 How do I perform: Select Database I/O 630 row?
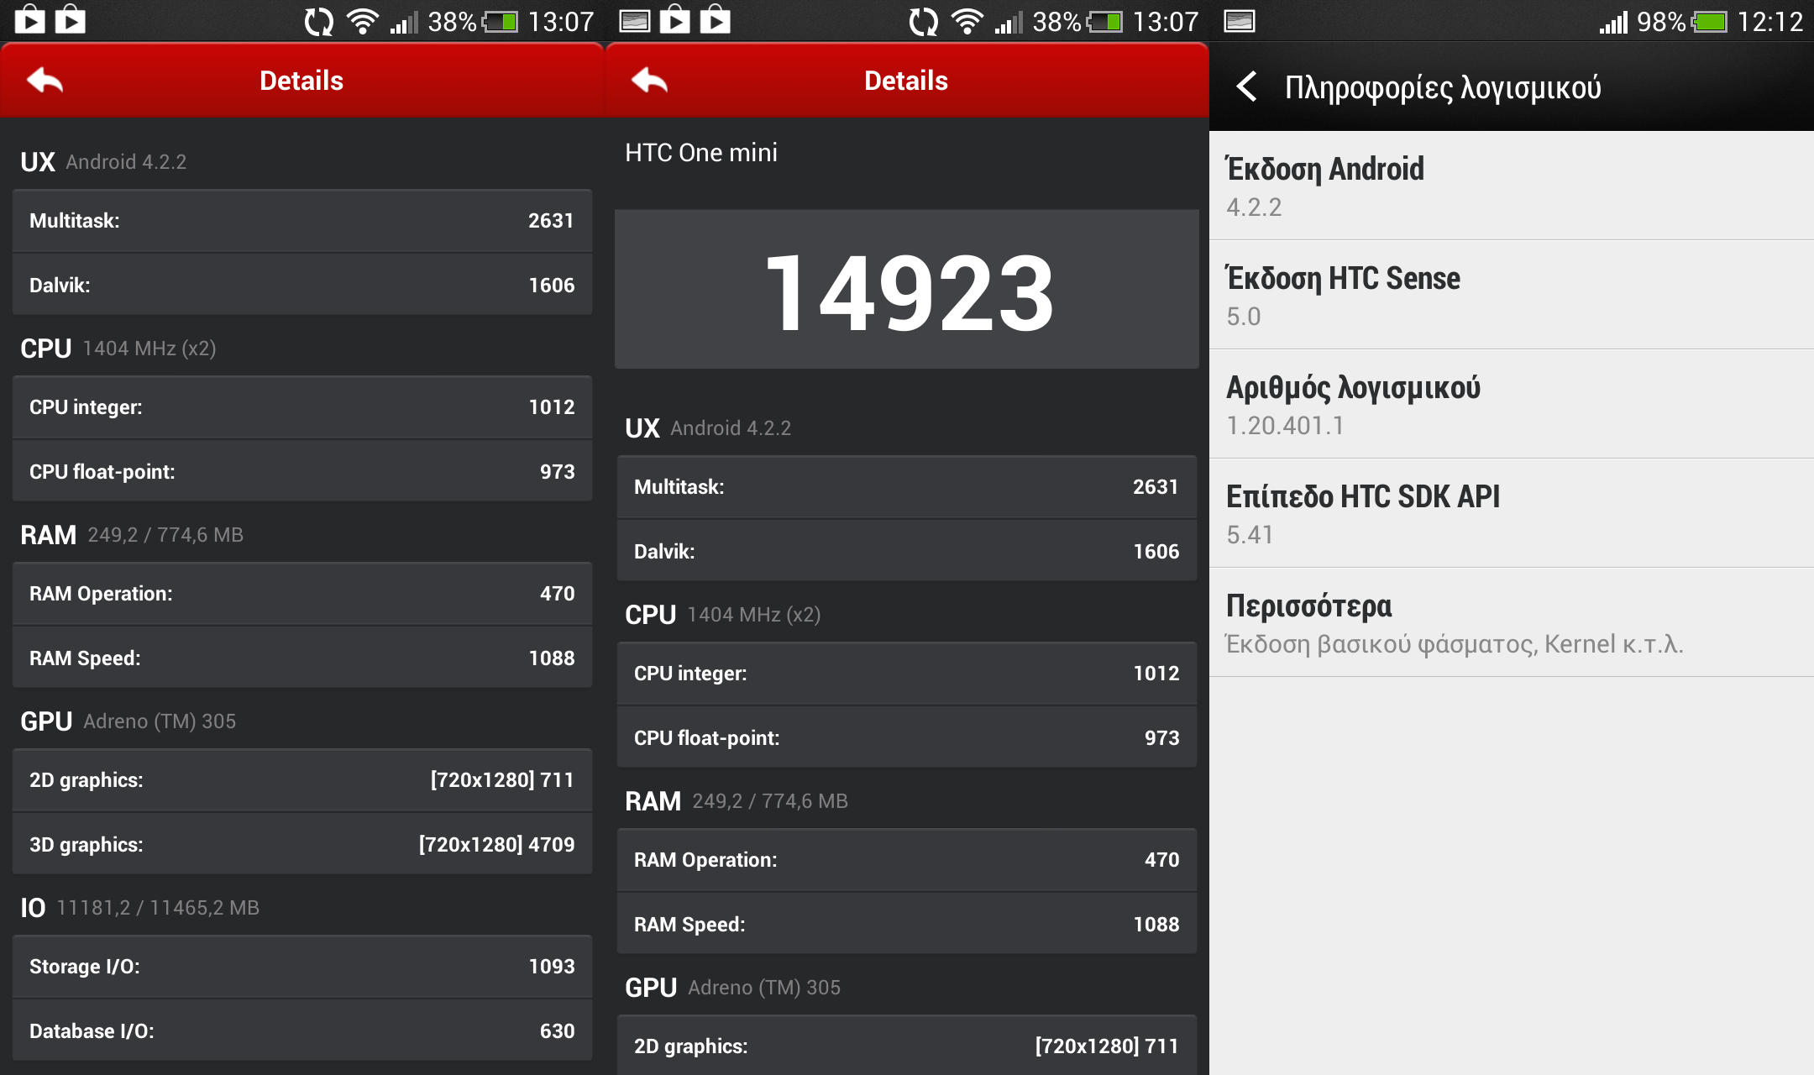click(x=302, y=1031)
